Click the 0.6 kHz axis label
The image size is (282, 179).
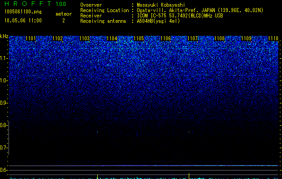tap(4, 170)
